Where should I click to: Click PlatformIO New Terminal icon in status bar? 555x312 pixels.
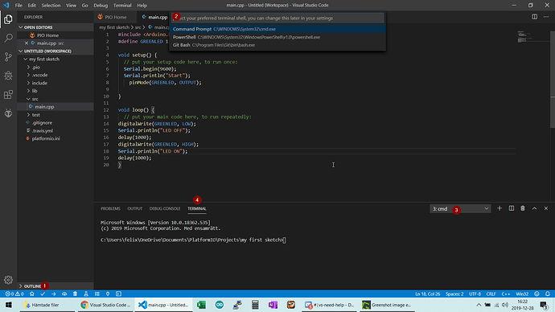click(118, 294)
